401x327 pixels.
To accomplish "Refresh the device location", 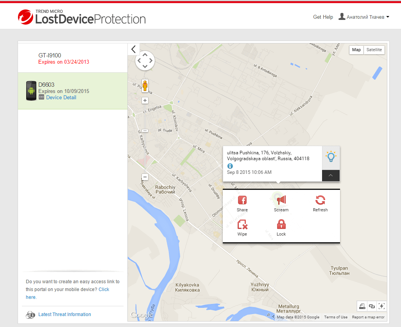I will click(320, 200).
